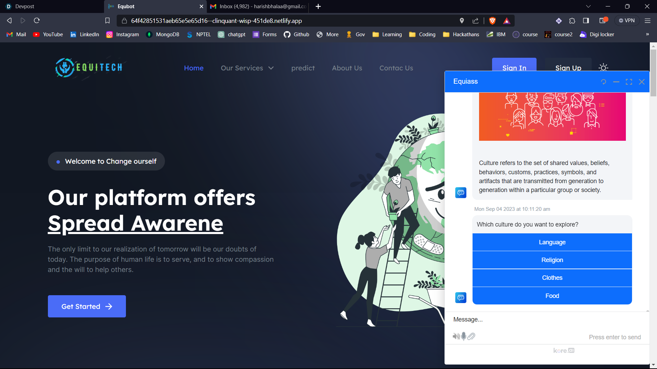657x369 pixels.
Task: Open the About Us menu item
Action: (x=347, y=68)
